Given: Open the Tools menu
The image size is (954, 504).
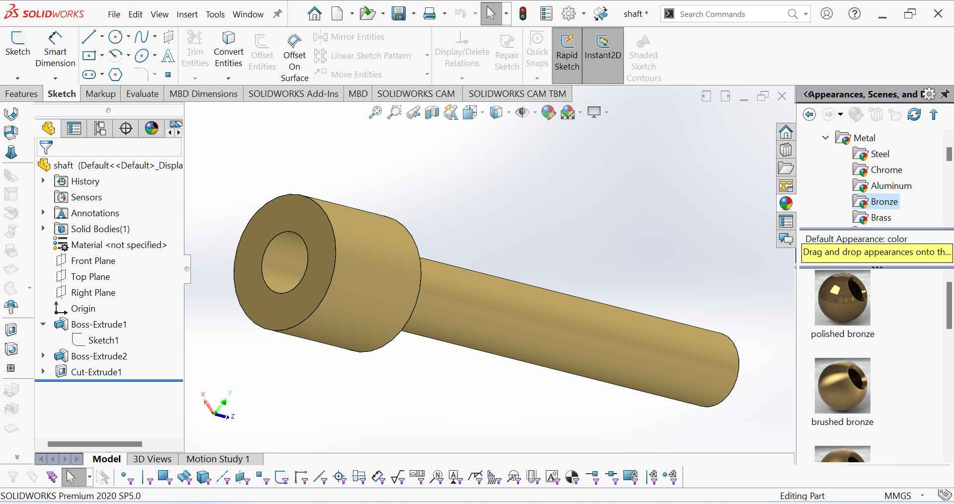Looking at the screenshot, I should click(215, 14).
